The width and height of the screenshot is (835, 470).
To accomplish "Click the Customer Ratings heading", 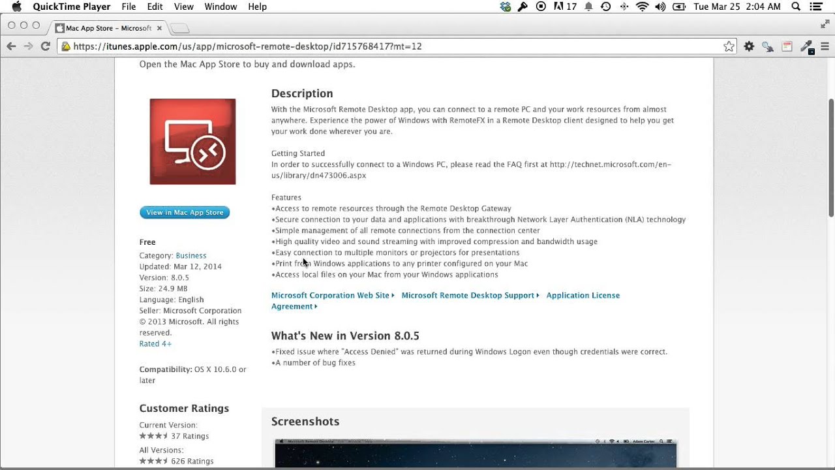I will (184, 409).
